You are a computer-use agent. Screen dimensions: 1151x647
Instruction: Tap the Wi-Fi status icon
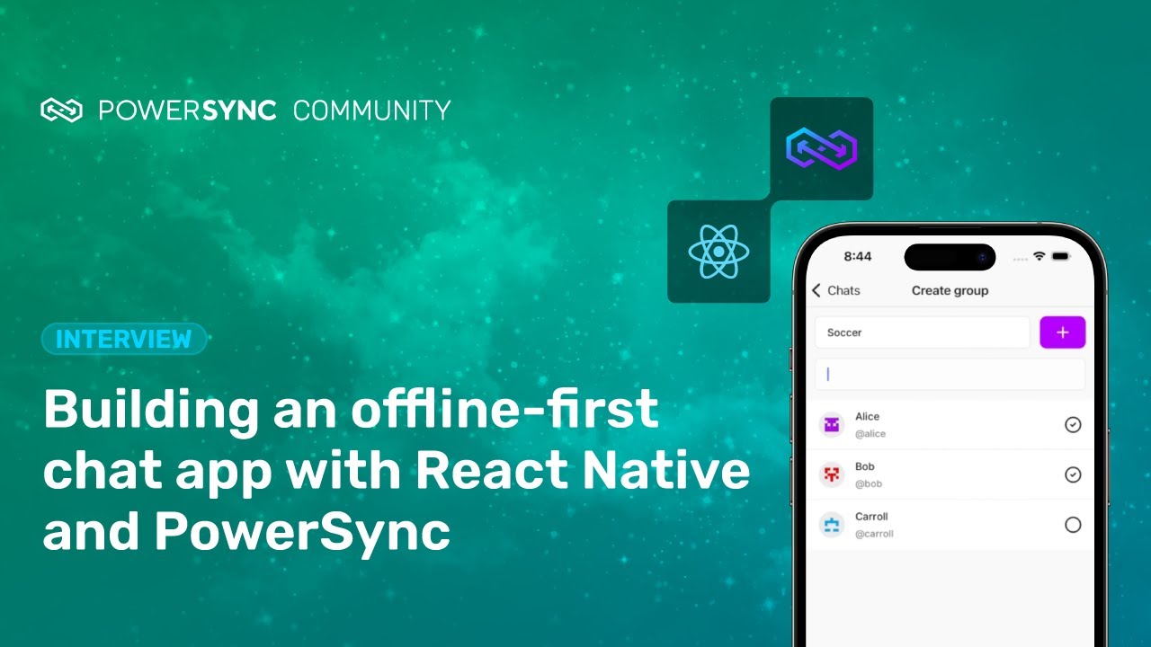click(x=1039, y=256)
